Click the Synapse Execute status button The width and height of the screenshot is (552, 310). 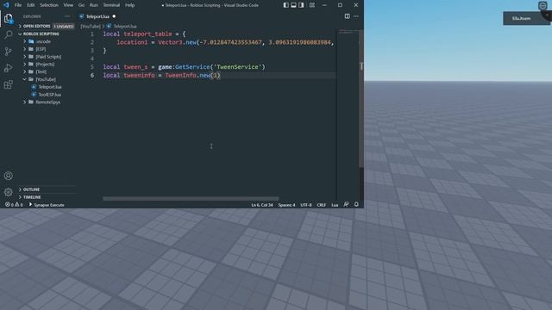click(47, 205)
